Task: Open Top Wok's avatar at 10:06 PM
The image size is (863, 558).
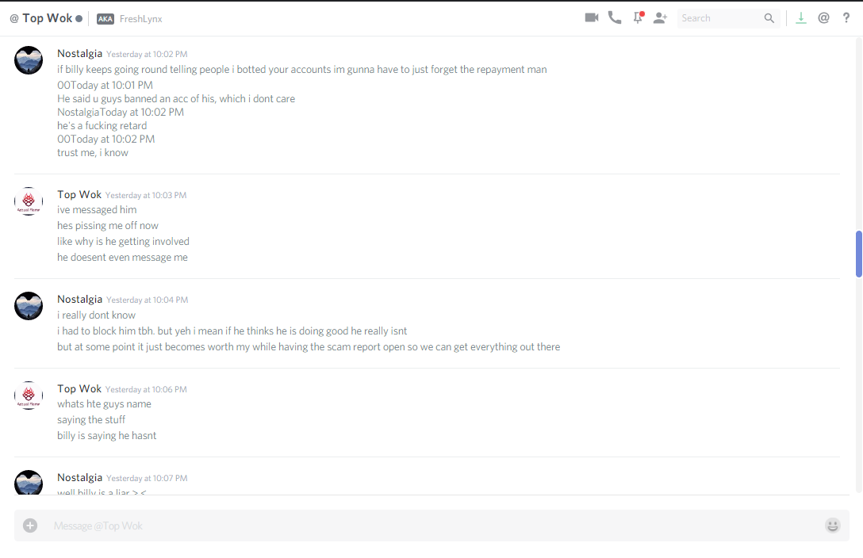Action: (x=29, y=396)
